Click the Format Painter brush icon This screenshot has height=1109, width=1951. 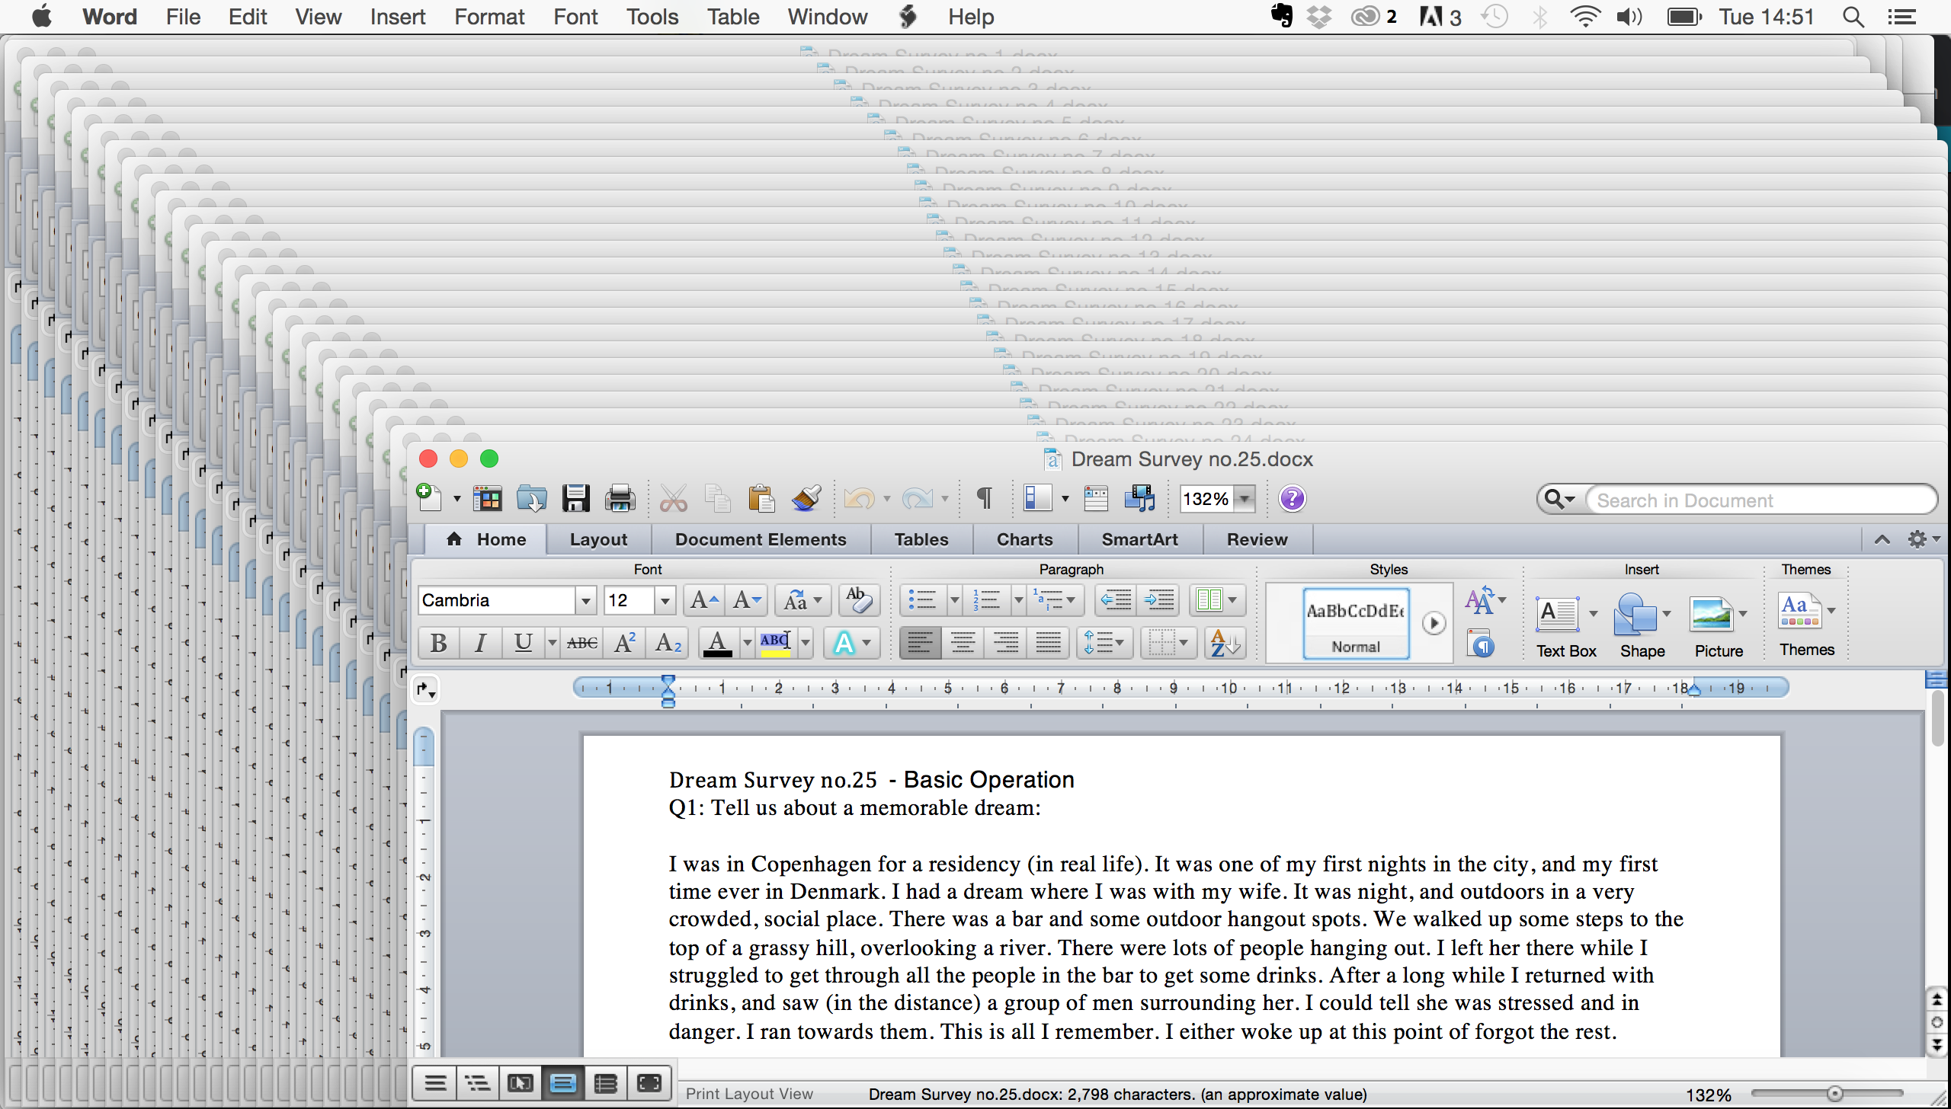pyautogui.click(x=806, y=499)
